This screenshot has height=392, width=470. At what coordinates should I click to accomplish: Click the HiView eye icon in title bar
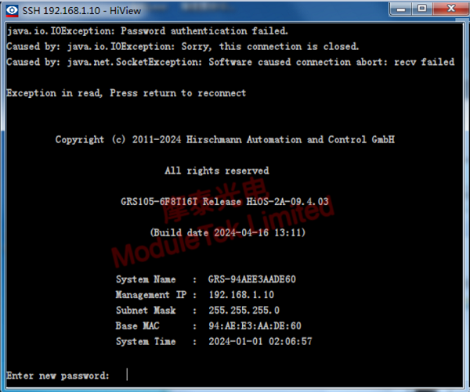pyautogui.click(x=12, y=11)
